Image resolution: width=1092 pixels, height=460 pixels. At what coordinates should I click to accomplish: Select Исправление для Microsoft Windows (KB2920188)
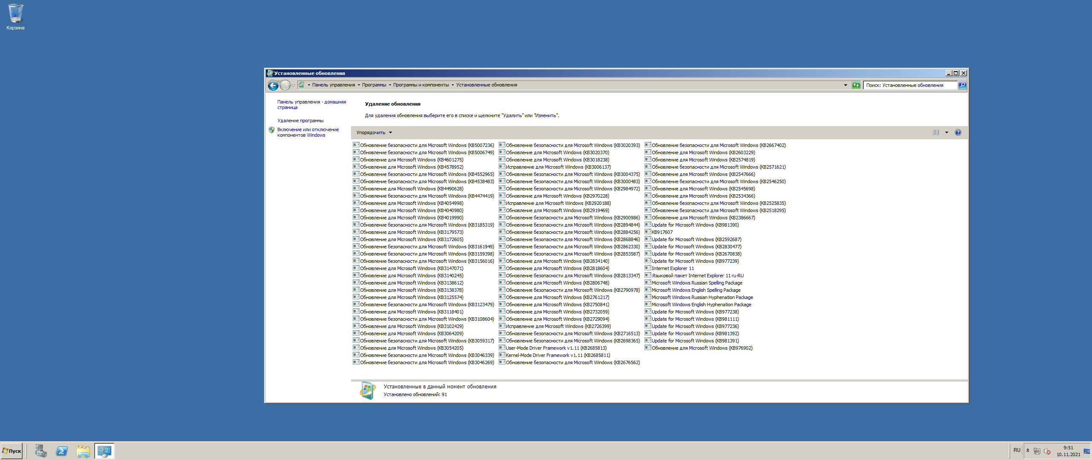point(555,203)
